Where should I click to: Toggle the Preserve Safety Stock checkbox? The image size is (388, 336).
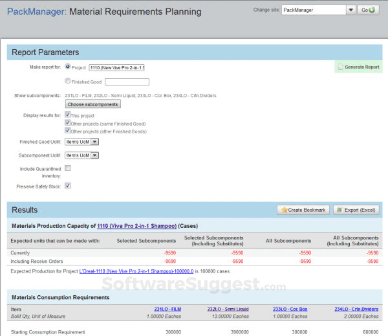tap(68, 186)
